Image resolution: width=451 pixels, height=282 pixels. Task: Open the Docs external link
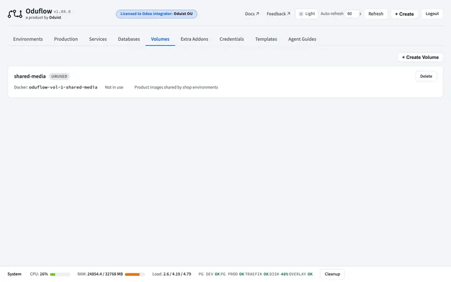pyautogui.click(x=252, y=14)
